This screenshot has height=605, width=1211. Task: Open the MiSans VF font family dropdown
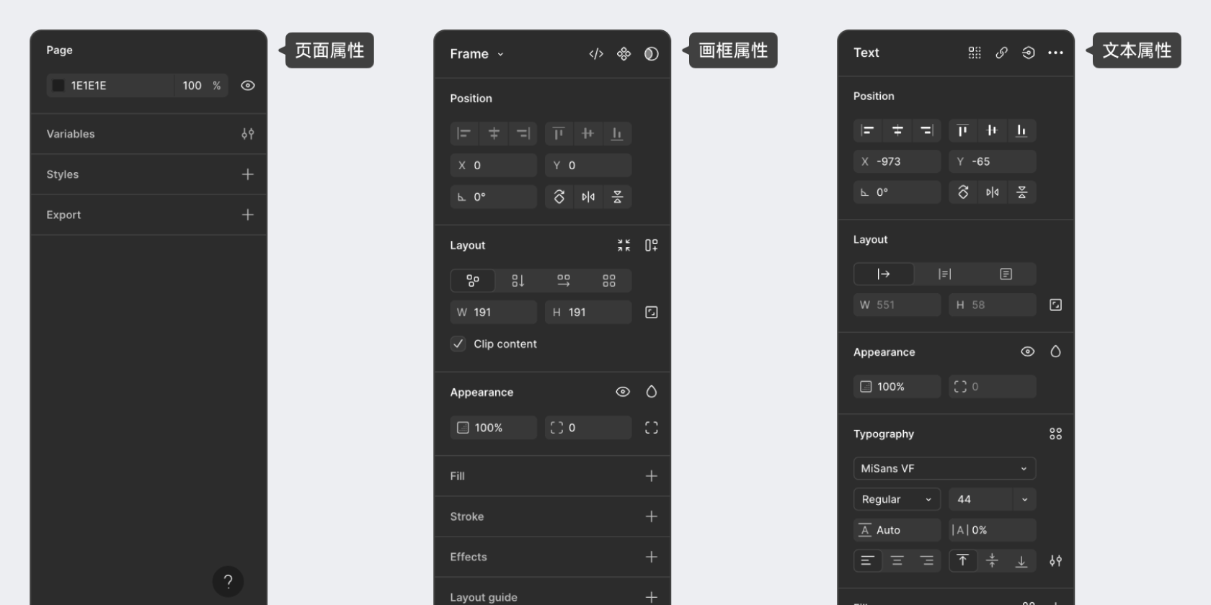click(944, 468)
